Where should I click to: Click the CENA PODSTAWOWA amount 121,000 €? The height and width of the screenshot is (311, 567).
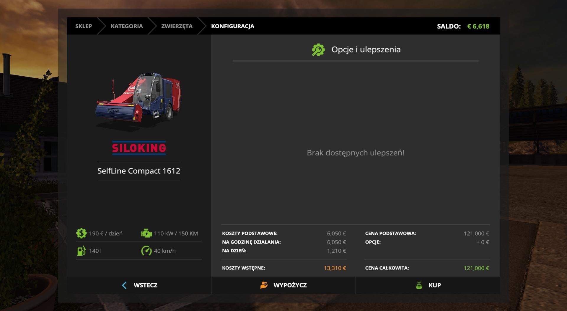click(x=476, y=233)
